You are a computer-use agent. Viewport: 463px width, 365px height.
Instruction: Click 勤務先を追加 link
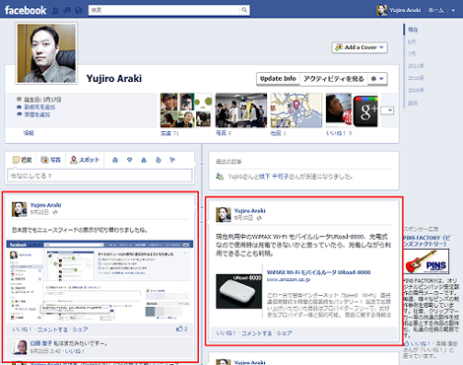39,108
